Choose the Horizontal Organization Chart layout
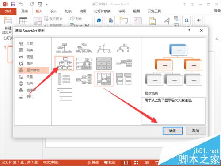The image size is (221, 166). point(124,63)
